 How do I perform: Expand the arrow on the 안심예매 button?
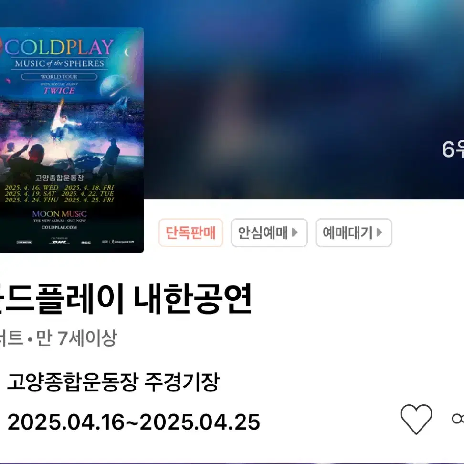[295, 232]
